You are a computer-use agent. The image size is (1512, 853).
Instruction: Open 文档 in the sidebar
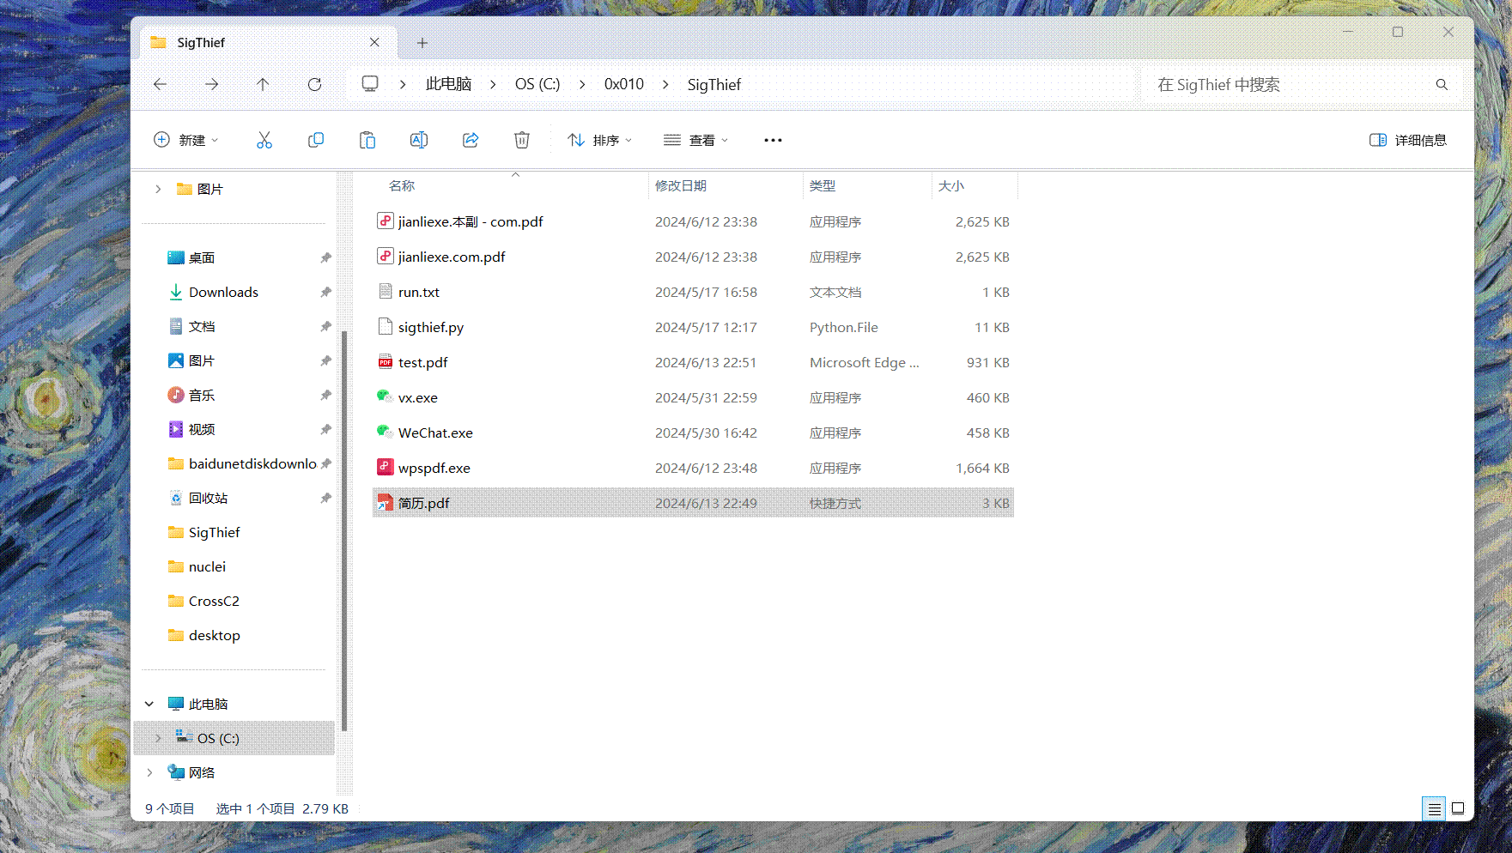point(201,326)
